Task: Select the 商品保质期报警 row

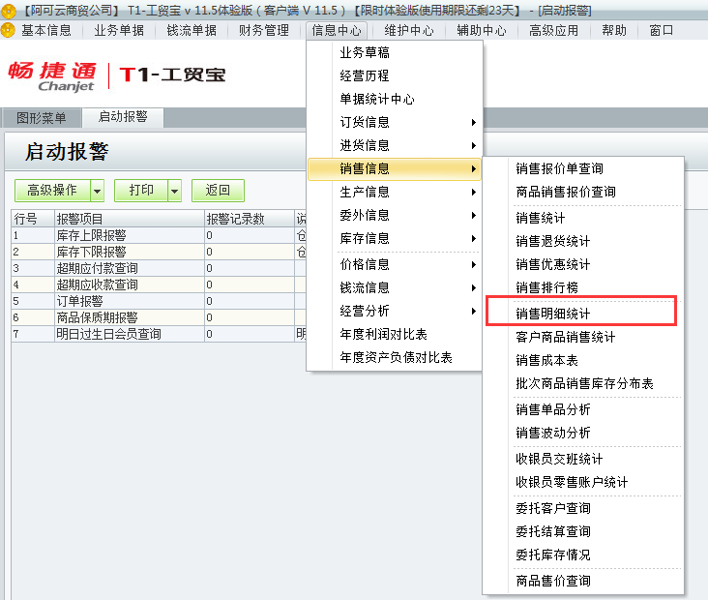Action: pos(159,317)
